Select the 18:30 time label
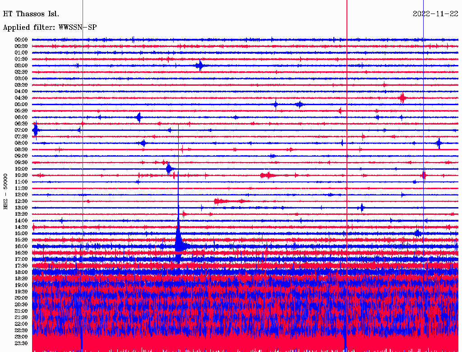 click(x=21, y=278)
